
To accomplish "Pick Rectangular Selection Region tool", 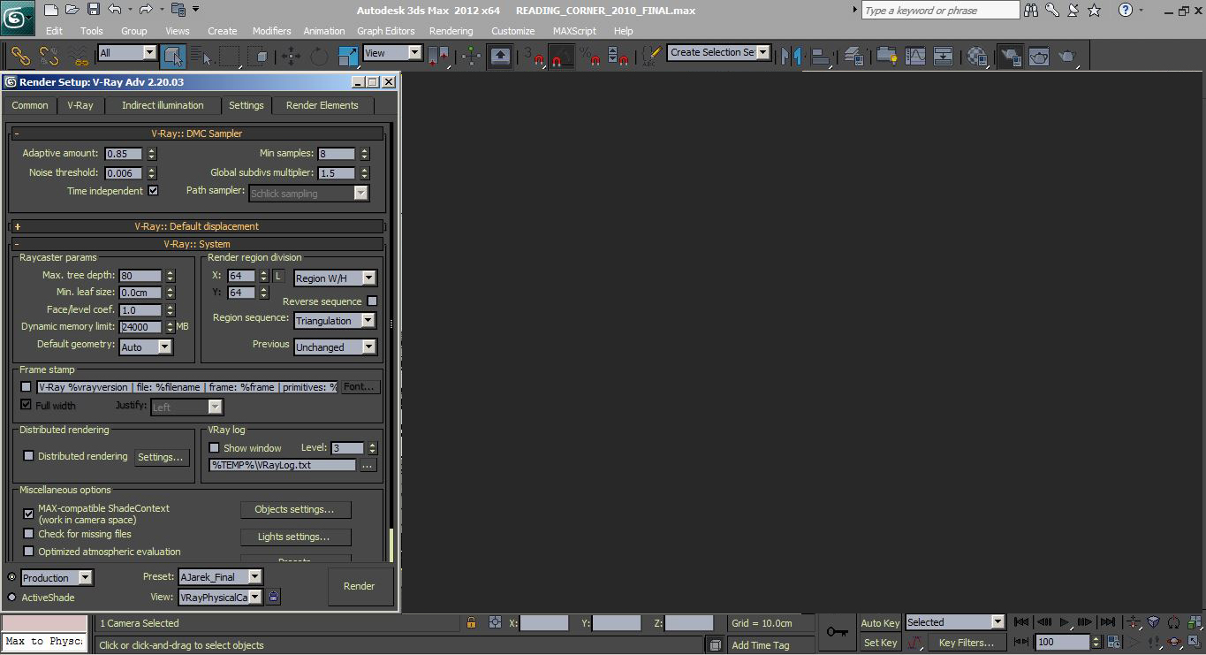I will tap(230, 57).
